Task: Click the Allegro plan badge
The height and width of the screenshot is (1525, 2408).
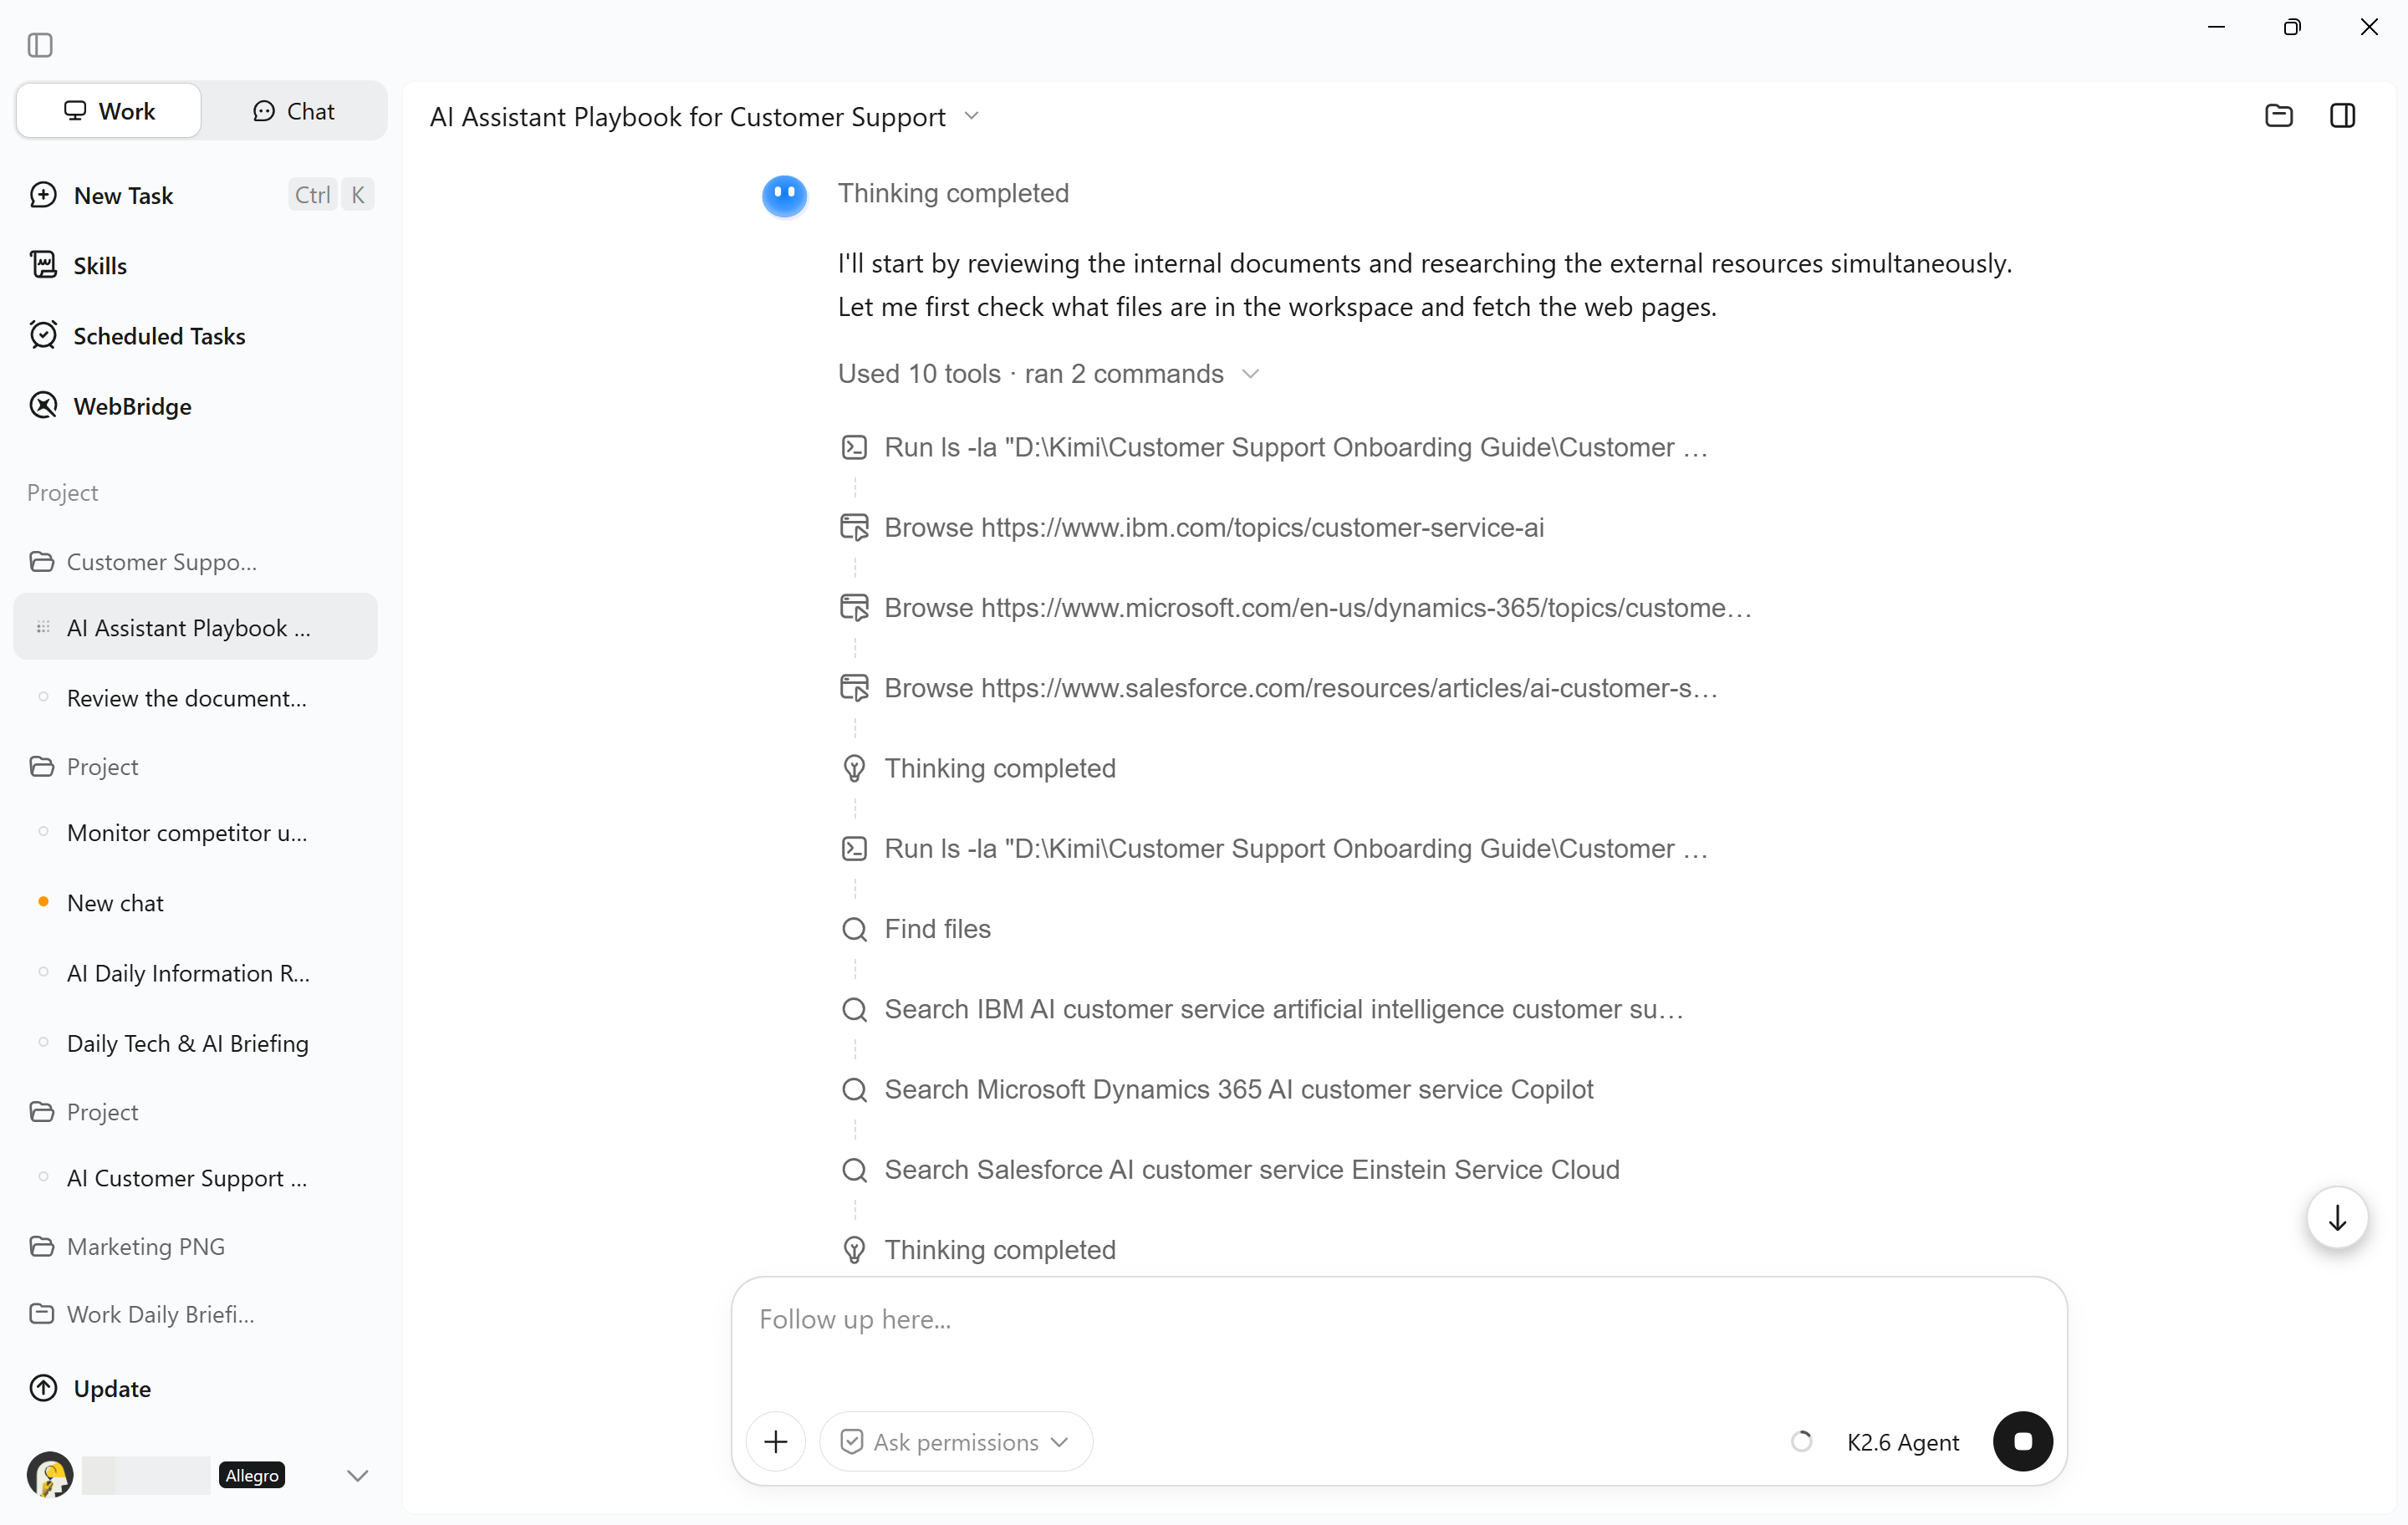Action: [252, 1475]
